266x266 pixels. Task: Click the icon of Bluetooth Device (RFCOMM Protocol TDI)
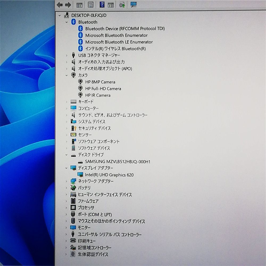pos(80,28)
